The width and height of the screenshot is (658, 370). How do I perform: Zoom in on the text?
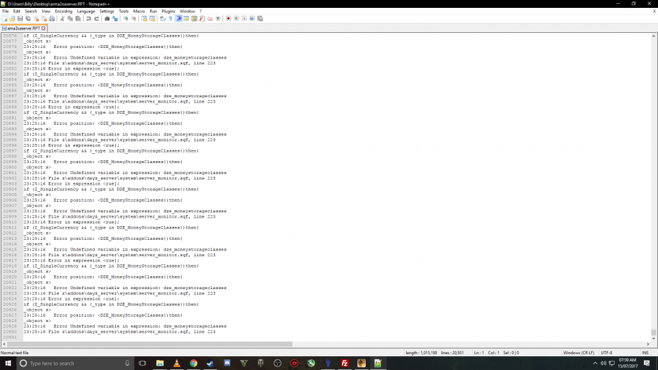click(126, 18)
